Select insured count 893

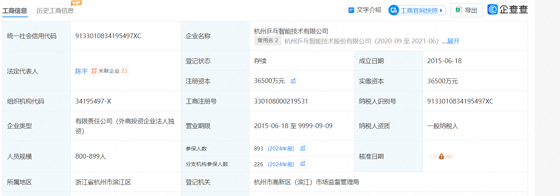[258, 149]
